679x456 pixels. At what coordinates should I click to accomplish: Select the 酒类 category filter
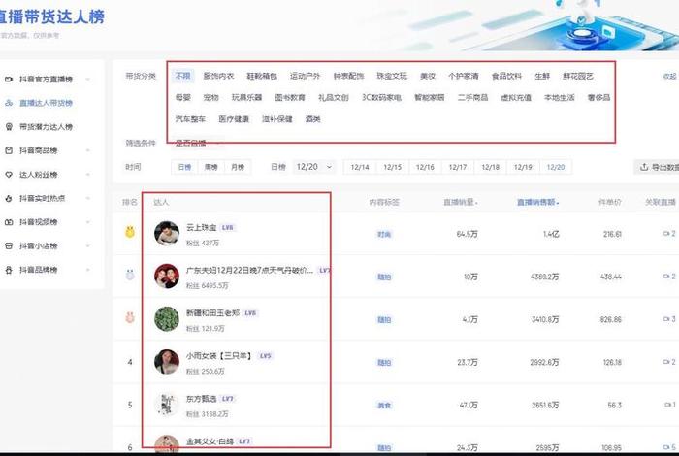coord(312,119)
